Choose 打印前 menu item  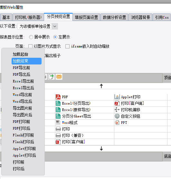[26, 162]
